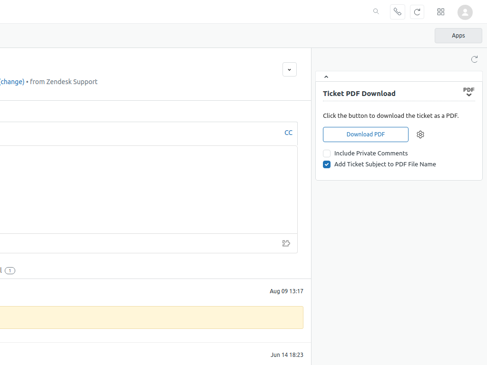Click the CC link
Viewport: 487px width, 365px height.
(x=288, y=133)
